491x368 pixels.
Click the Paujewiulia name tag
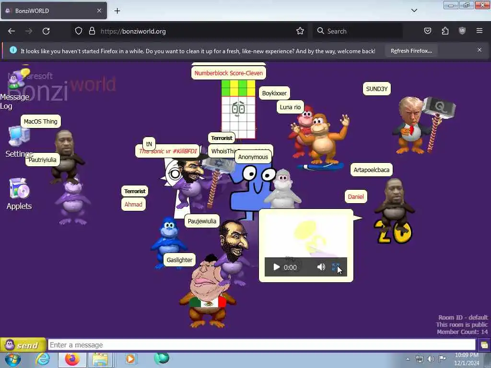pos(202,221)
